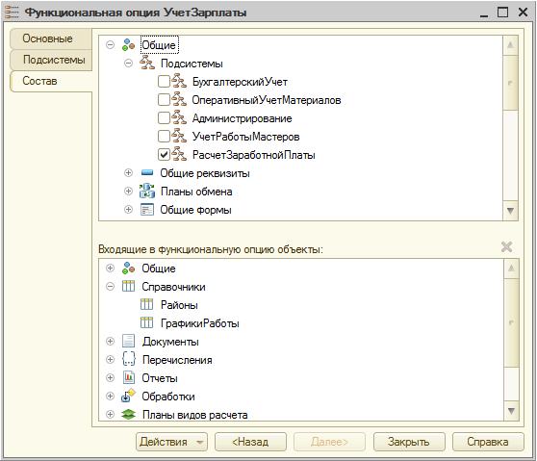Open the Действия dropdown button
Viewport: 537px width, 461px height.
click(x=171, y=442)
